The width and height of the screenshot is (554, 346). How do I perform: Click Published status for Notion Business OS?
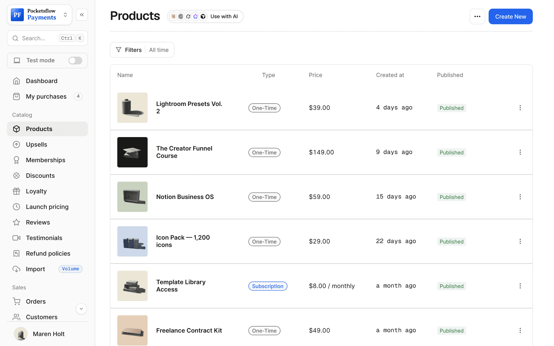pos(451,197)
